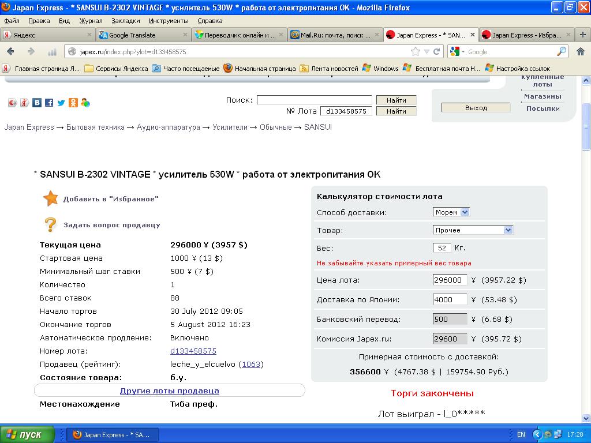The height and width of the screenshot is (443, 591).
Task: Click the orange star Favorites icon
Action: 51,198
